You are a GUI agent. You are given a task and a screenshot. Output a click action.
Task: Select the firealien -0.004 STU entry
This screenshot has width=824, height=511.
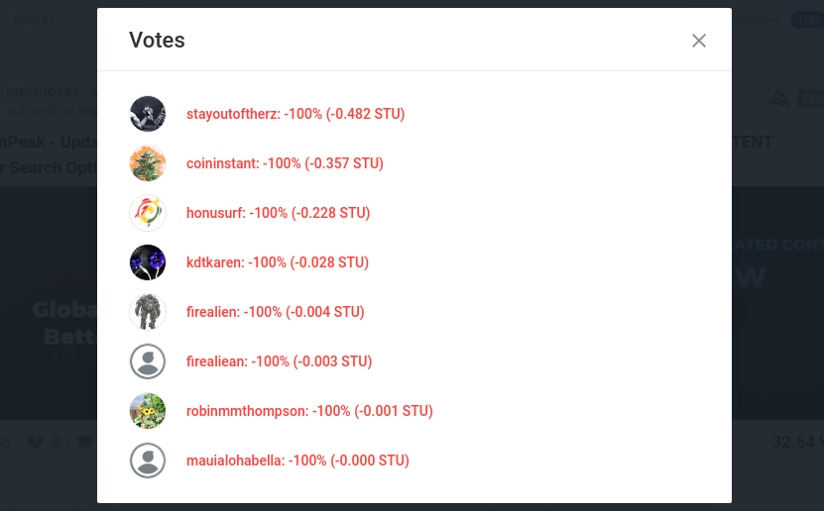coord(276,312)
